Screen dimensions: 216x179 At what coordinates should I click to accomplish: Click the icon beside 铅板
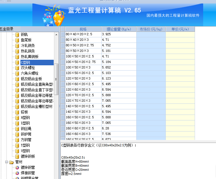17,112
